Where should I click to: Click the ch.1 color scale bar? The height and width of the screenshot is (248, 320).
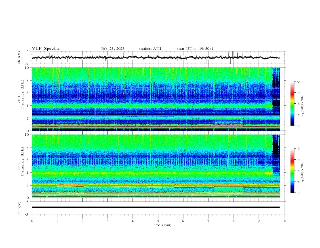(293, 104)
